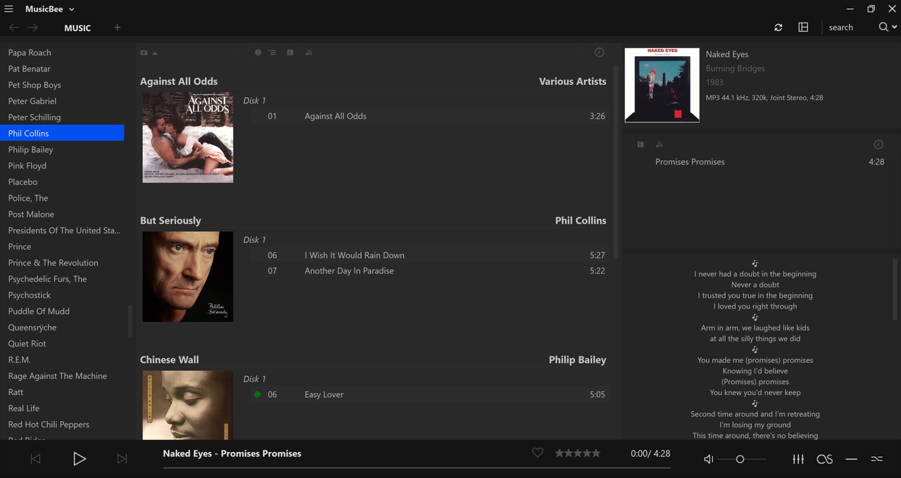Viewport: 901px width, 478px height.
Task: Toggle the sort ascending arrow header
Action: click(155, 53)
